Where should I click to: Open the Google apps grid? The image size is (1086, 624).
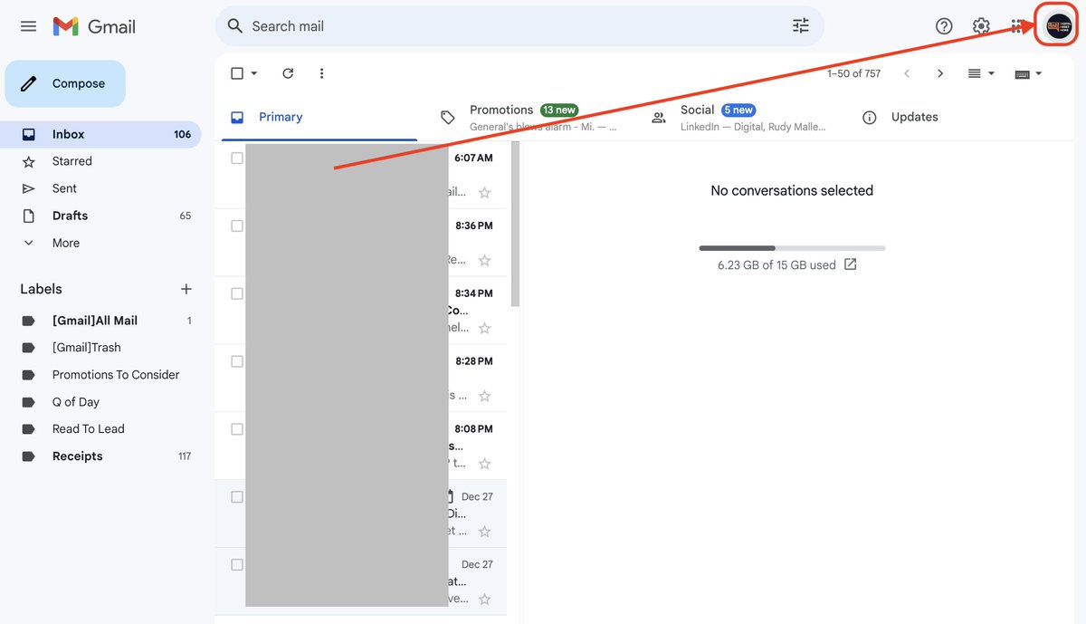[x=1018, y=26]
